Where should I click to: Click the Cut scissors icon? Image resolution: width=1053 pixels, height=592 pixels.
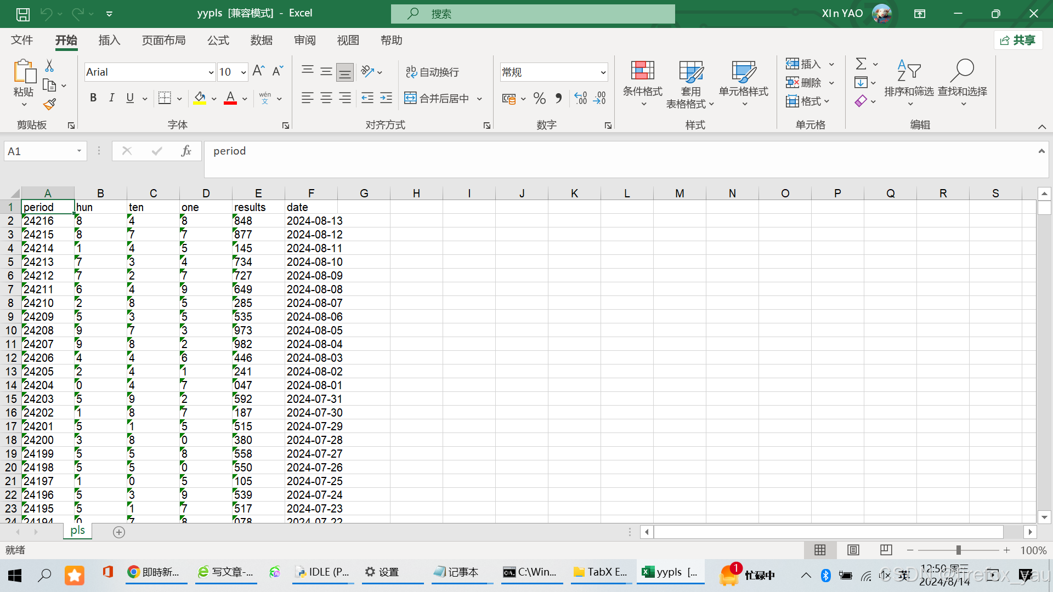(49, 66)
